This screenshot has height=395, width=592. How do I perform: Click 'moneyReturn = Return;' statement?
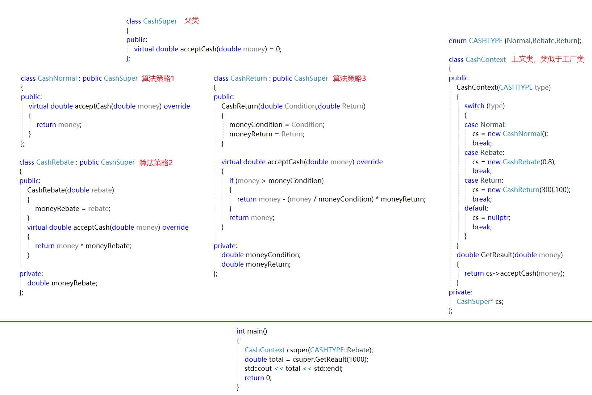[x=267, y=134]
